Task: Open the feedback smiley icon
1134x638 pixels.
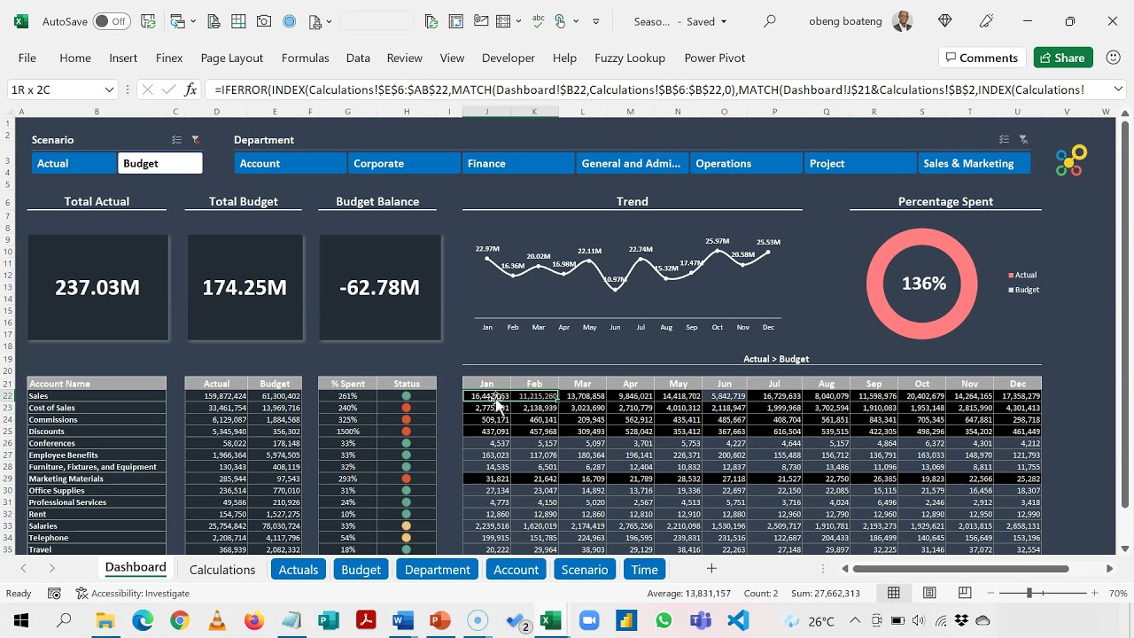Action: tap(1114, 58)
